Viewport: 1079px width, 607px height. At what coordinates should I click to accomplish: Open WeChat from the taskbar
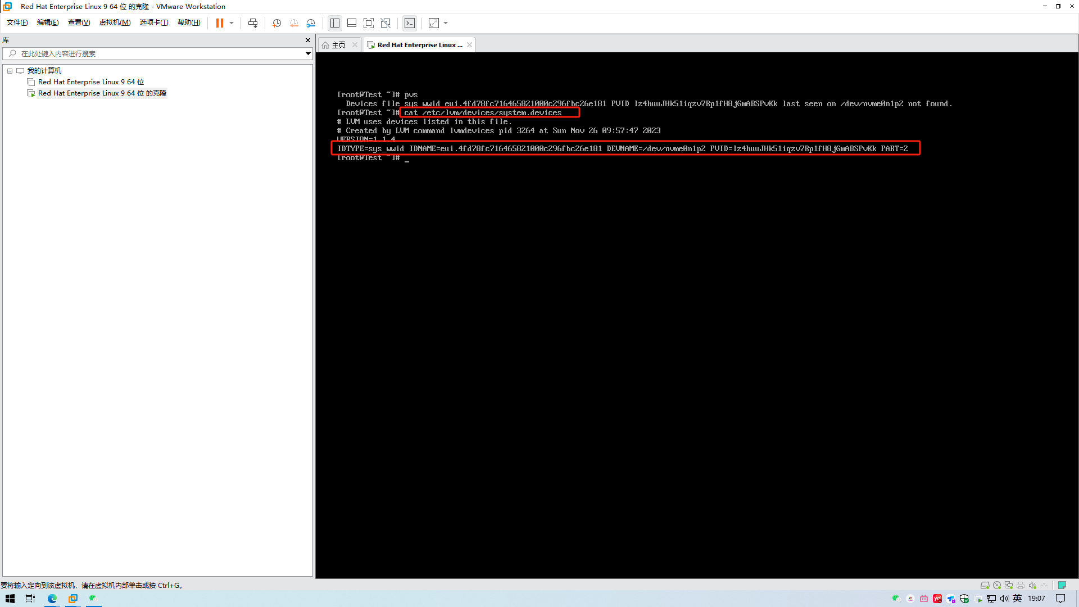point(93,599)
